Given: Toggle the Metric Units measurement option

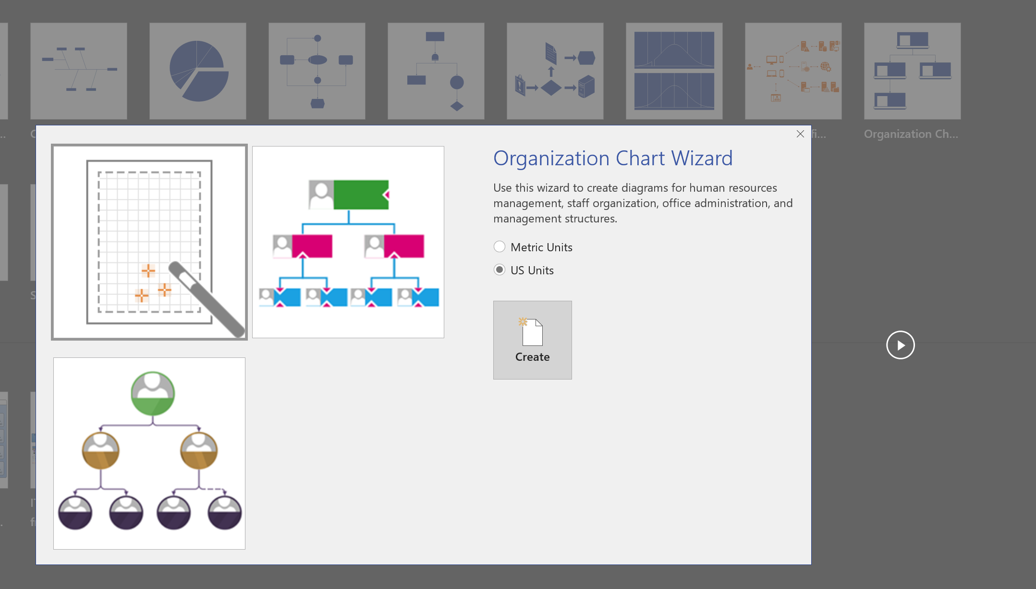Looking at the screenshot, I should coord(499,246).
